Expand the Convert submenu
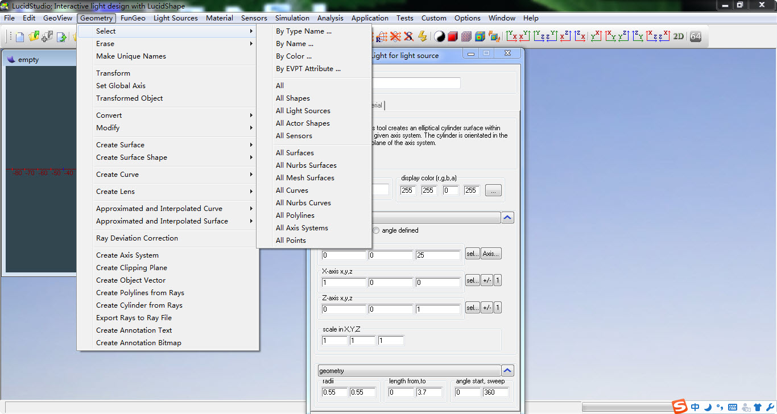This screenshot has width=777, height=414. click(251, 115)
